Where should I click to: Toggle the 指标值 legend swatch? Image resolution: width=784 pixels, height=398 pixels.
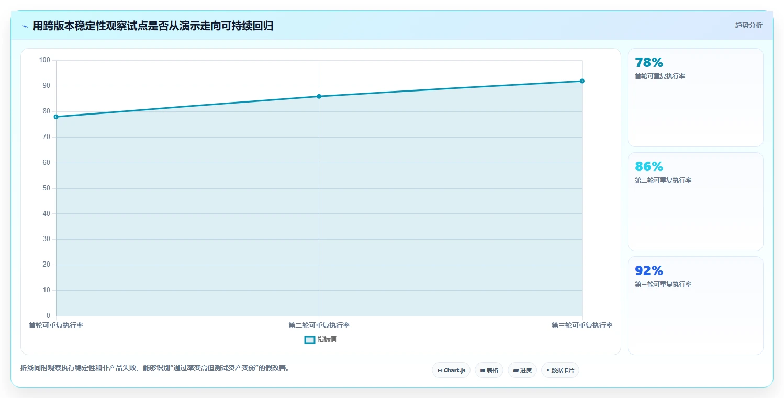pyautogui.click(x=309, y=340)
